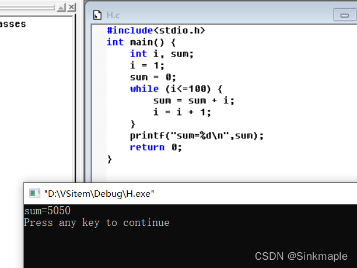The width and height of the screenshot is (357, 268).
Task: Click "Press any key to continue" in console
Action: point(97,222)
